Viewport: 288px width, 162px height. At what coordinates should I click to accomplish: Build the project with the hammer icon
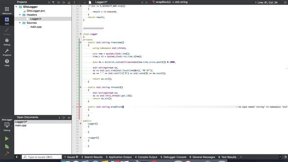(x=7, y=153)
